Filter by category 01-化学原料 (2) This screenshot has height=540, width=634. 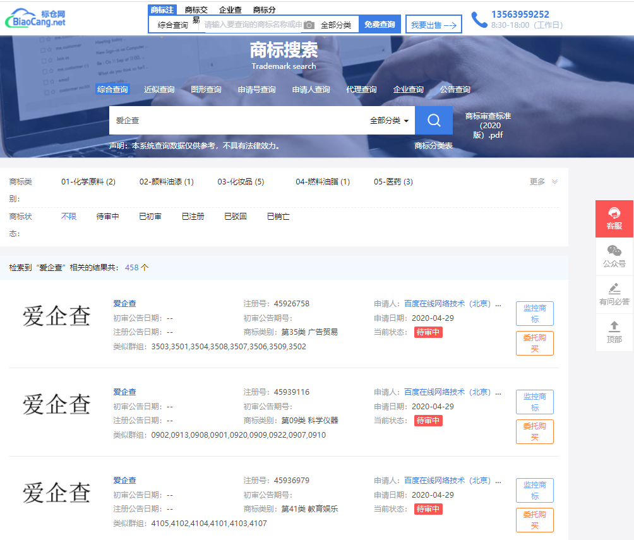coord(88,182)
